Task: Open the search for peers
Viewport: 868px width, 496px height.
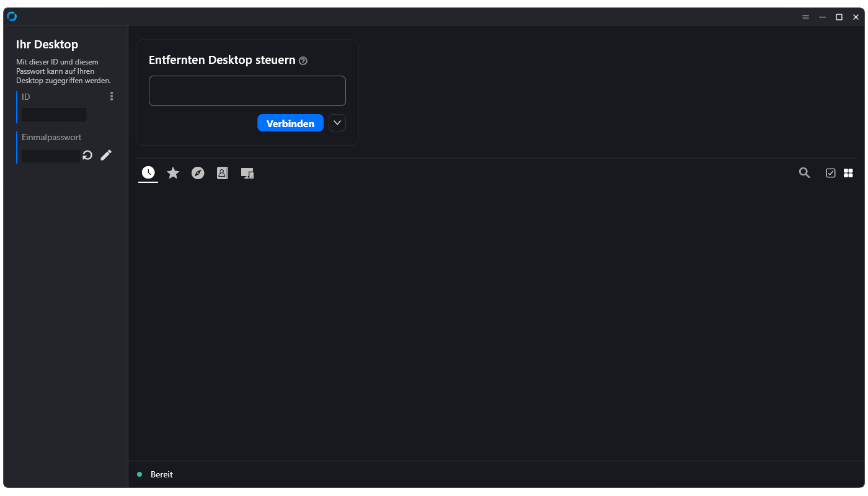Action: [x=804, y=173]
